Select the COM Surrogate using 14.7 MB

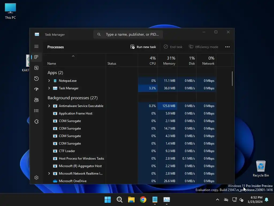click(130, 128)
